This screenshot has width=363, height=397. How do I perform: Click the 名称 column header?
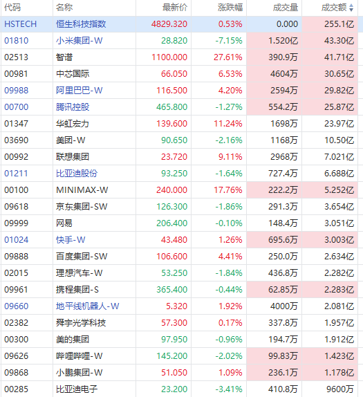(64, 8)
